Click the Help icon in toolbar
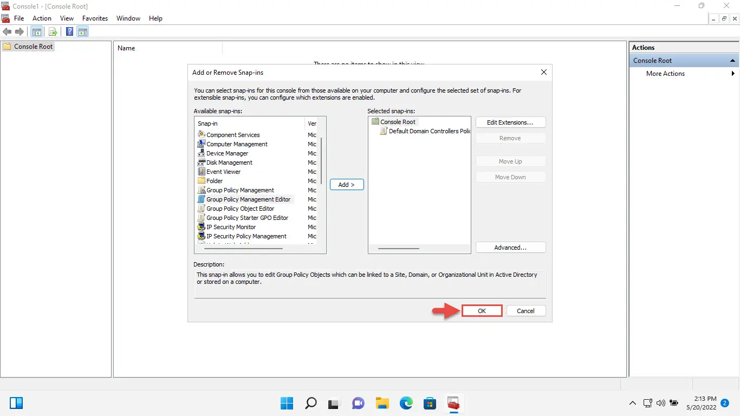The image size is (740, 416). (70, 32)
